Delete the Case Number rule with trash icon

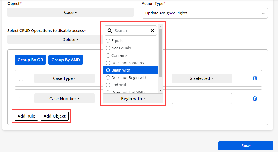point(255,98)
